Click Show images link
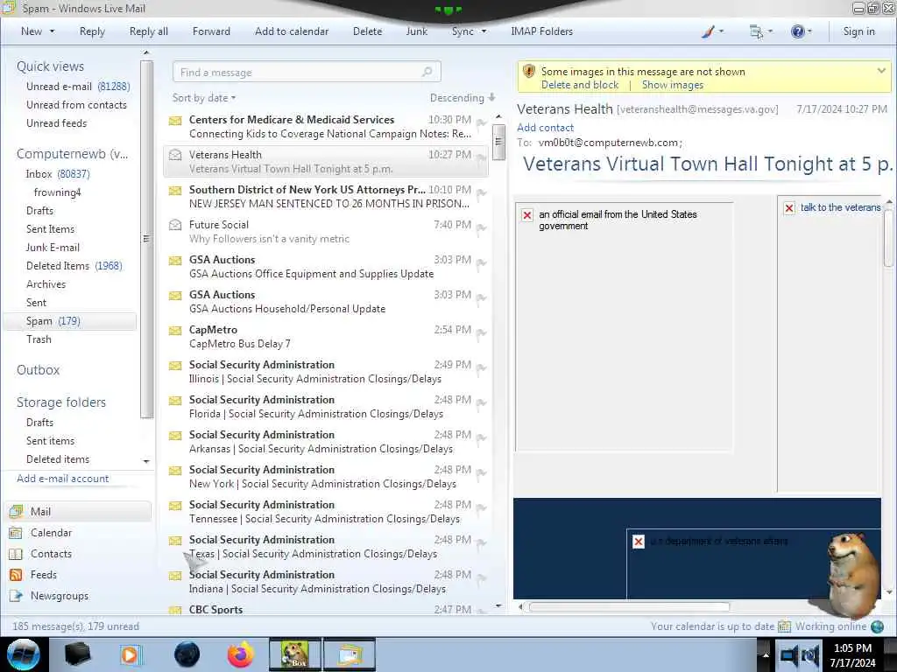Screen dimensions: 897x672 673,85
